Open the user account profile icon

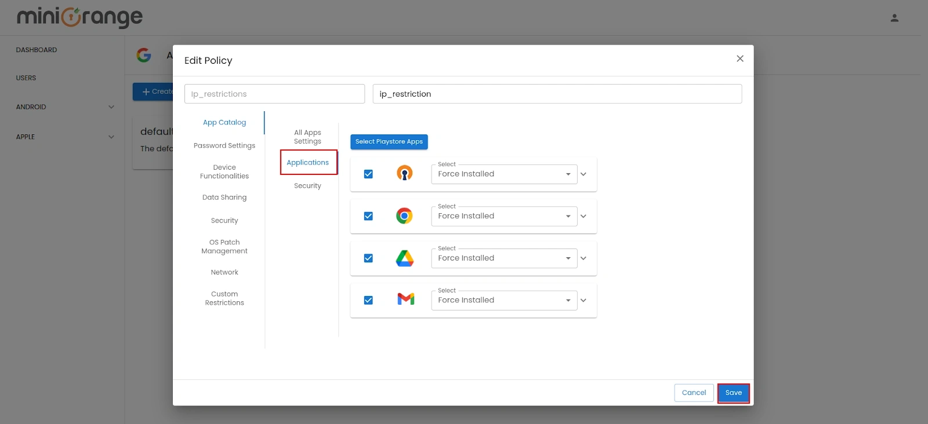pyautogui.click(x=894, y=18)
